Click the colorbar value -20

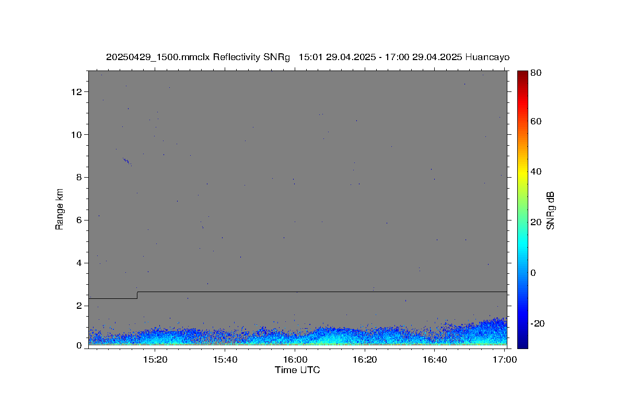coord(537,324)
